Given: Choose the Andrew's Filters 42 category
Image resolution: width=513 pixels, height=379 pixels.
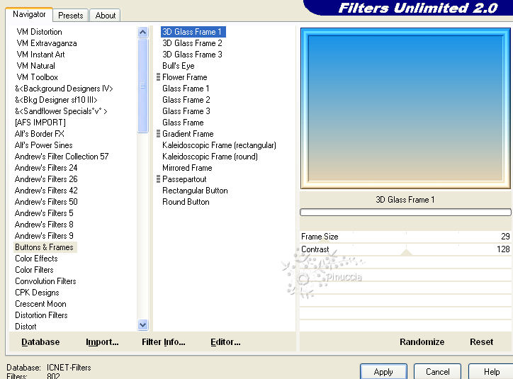Looking at the screenshot, I should click(46, 191).
